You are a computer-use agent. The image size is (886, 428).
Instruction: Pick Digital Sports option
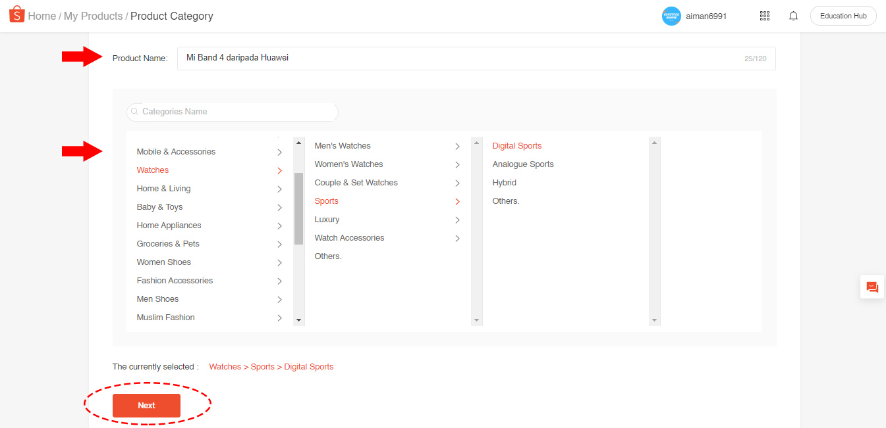point(517,146)
